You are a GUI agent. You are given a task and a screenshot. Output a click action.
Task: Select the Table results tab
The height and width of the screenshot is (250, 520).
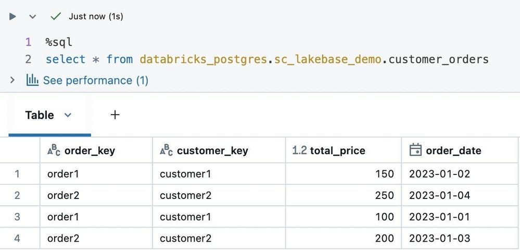[40, 115]
